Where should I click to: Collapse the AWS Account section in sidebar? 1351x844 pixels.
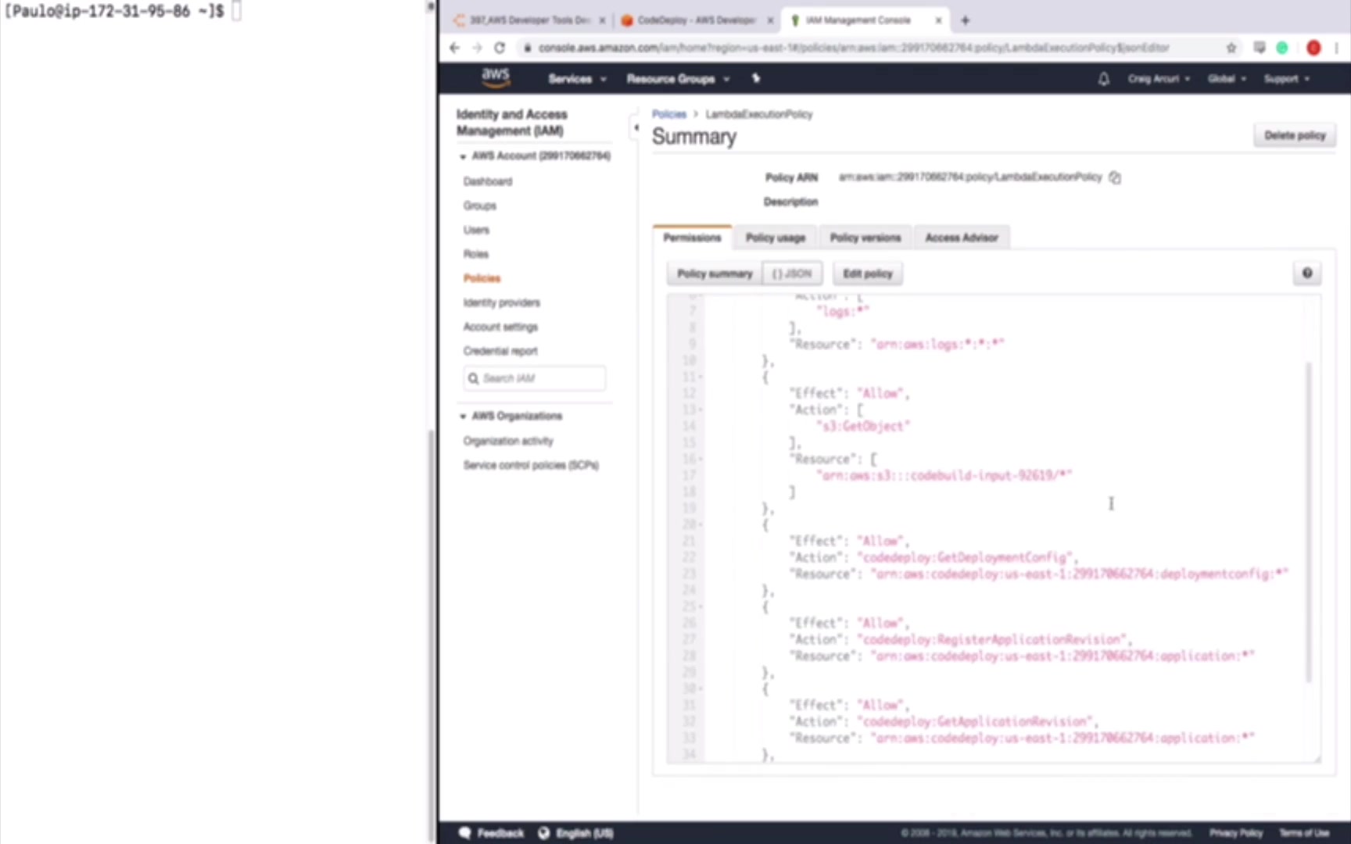point(463,156)
